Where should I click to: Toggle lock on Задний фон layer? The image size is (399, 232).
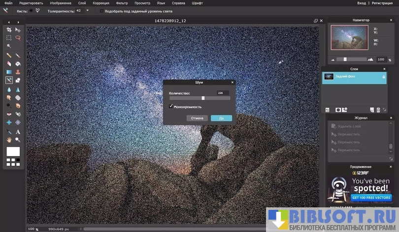383,77
